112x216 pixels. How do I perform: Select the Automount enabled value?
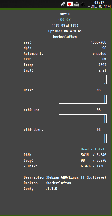click(99, 54)
